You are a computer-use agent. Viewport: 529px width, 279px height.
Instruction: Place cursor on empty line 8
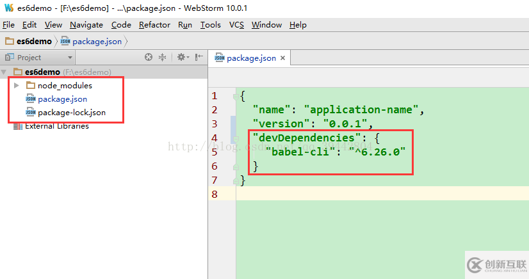pyautogui.click(x=382, y=194)
